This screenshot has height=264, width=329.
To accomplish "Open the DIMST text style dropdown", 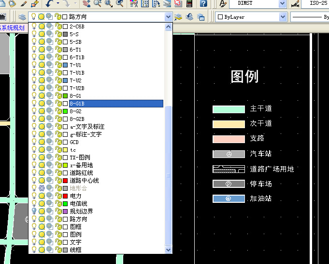I will [283, 3].
